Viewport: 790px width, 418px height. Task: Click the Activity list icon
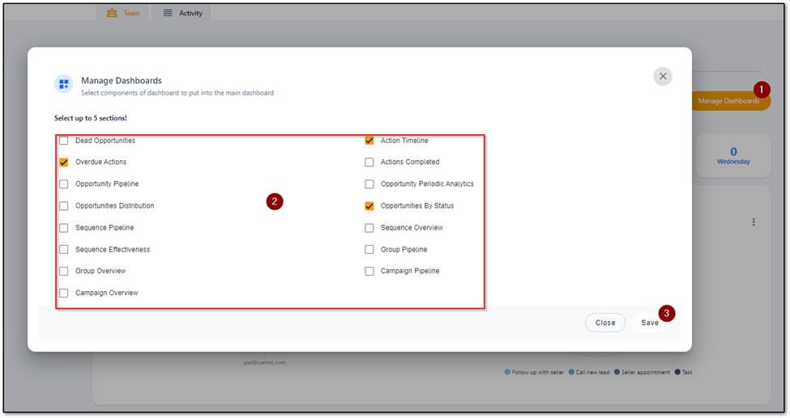pos(168,13)
